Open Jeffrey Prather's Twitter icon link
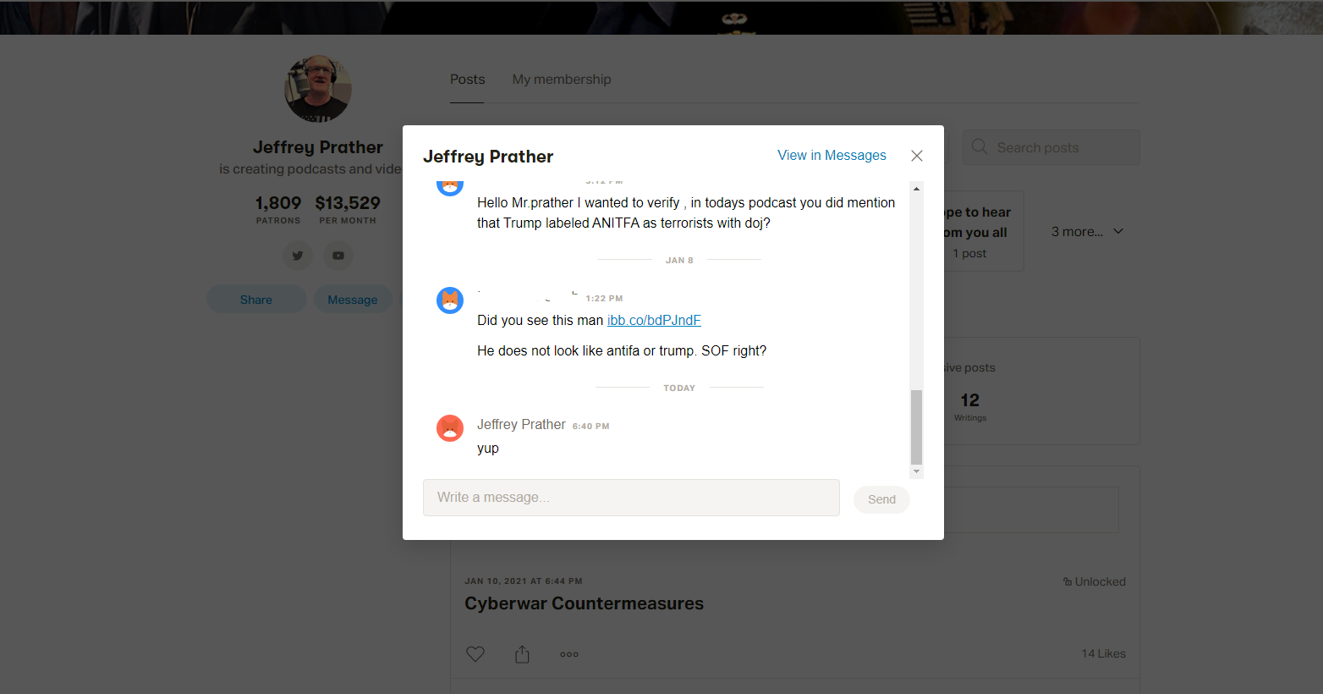Screen dimensions: 1323x694 tap(298, 256)
